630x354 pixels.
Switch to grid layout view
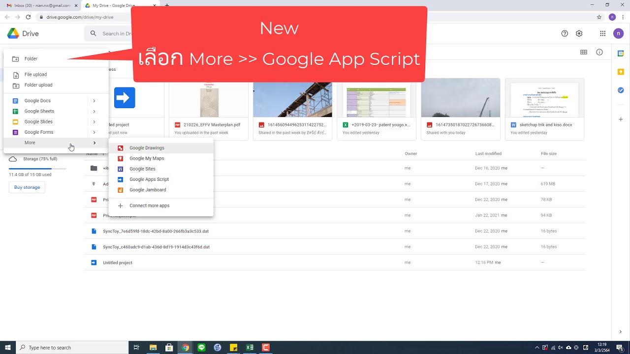[x=584, y=52]
